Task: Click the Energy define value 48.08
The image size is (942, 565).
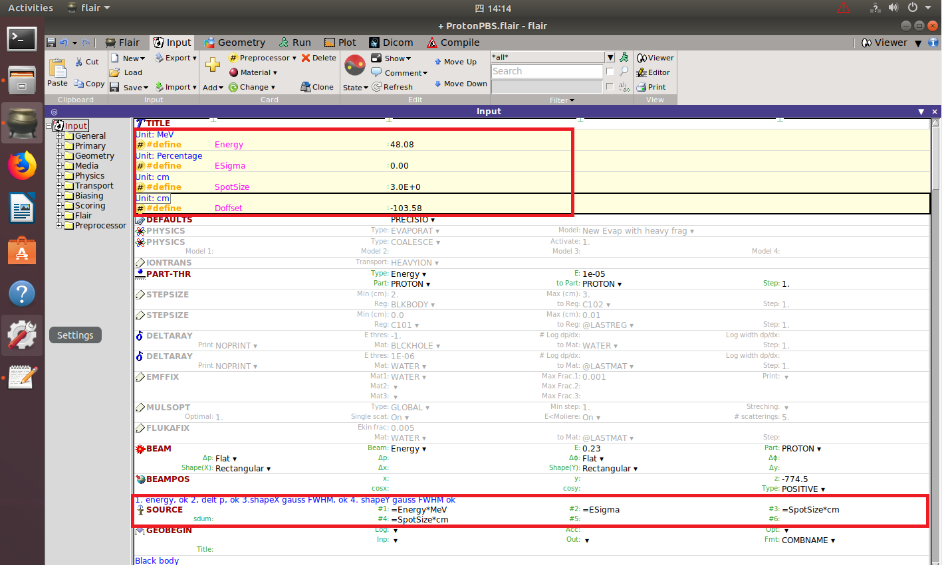Action: coord(402,145)
